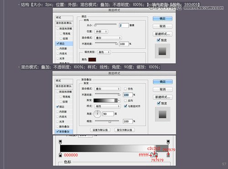The width and height of the screenshot is (228, 169).
Task: Click the 缩放 scale field showing 100
Action: (128, 121)
